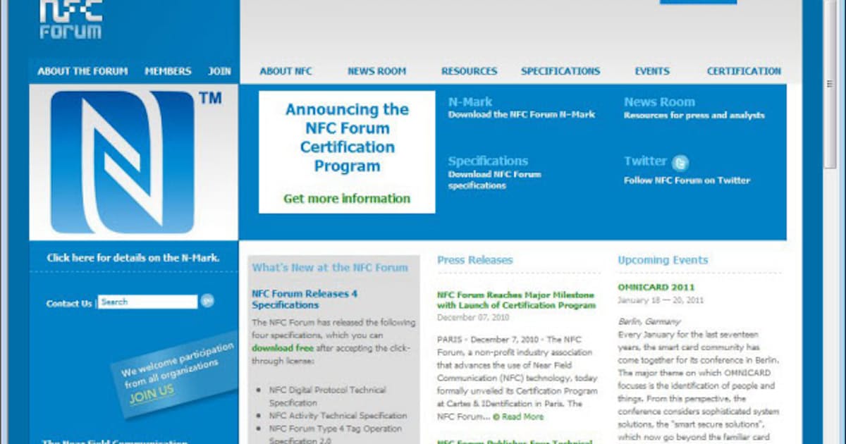Go to the Certification nav item
This screenshot has height=444, width=846.
[x=744, y=71]
